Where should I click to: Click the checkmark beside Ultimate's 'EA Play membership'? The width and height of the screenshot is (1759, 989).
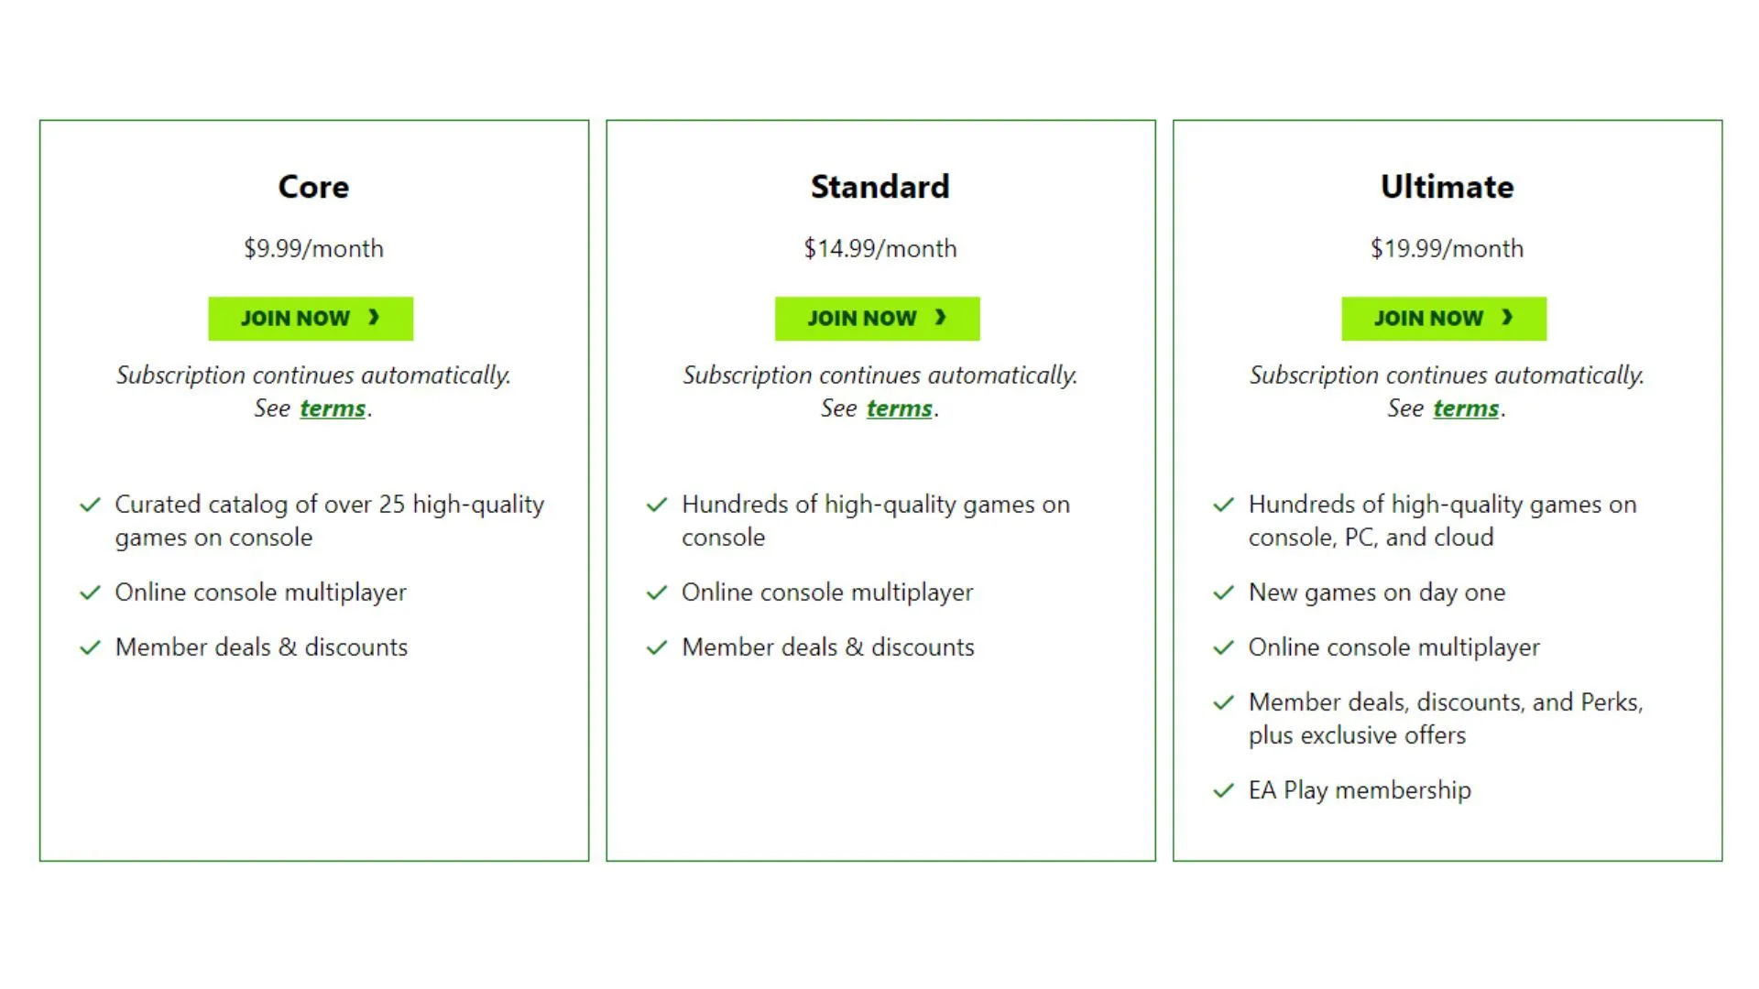[1223, 790]
